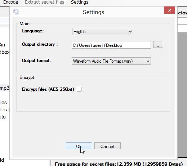Dismiss the dialog via Cancel button
Image resolution: width=187 pixels, height=166 pixels.
tap(107, 146)
